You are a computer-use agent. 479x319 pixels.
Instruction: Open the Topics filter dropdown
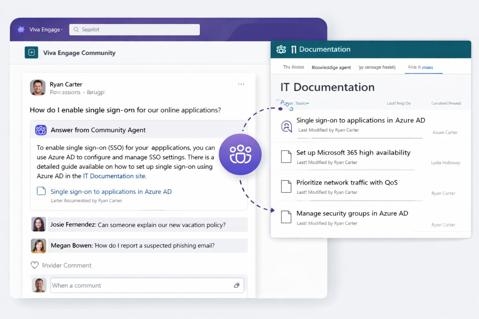click(x=302, y=103)
